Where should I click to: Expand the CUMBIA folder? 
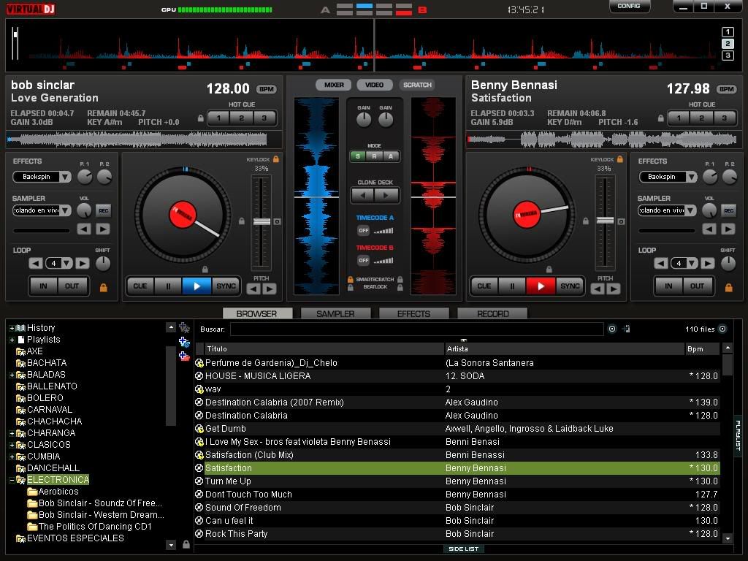(12, 457)
